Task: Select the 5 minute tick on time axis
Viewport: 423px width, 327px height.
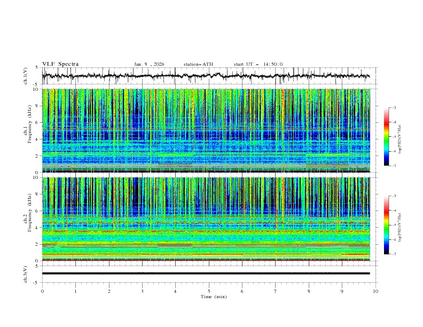Action: (209, 291)
